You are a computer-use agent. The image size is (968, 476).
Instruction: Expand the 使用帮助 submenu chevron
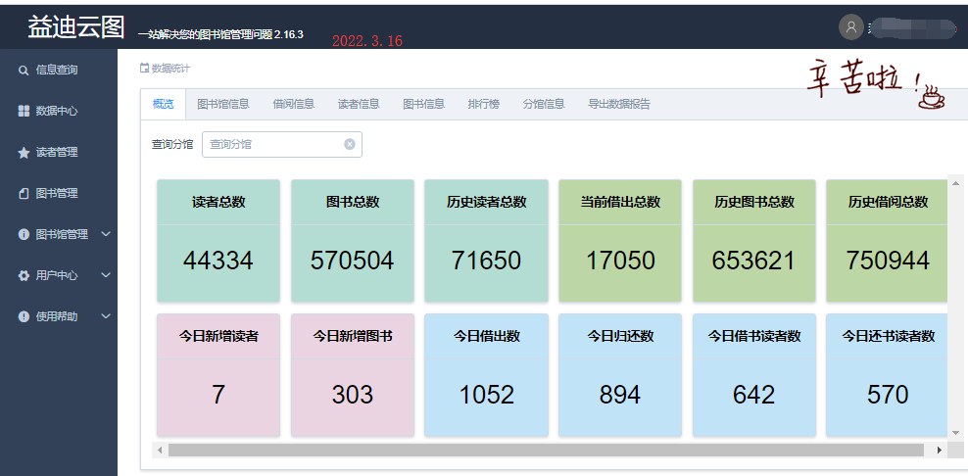[106, 316]
